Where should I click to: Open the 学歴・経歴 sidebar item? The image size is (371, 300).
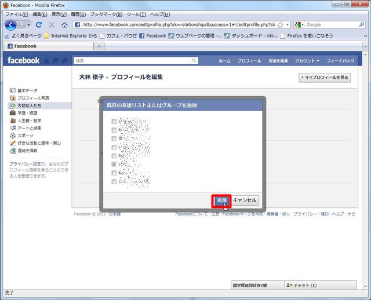click(x=24, y=113)
